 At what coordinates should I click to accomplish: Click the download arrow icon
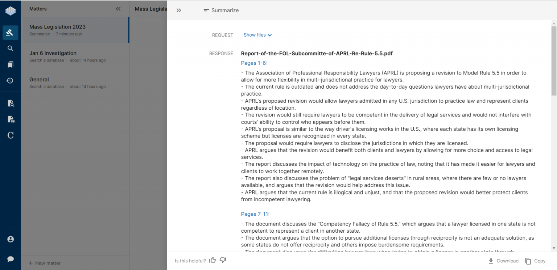point(491,261)
